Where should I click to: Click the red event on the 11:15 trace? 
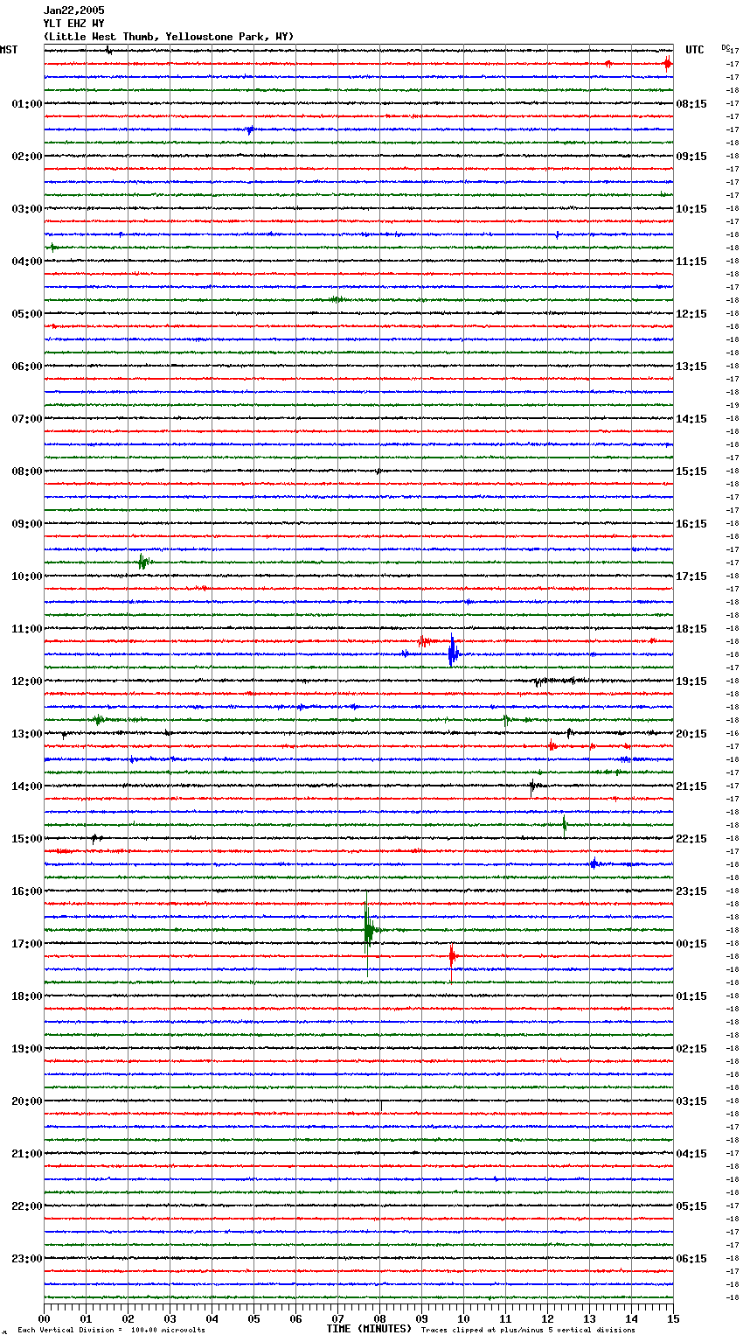[425, 641]
